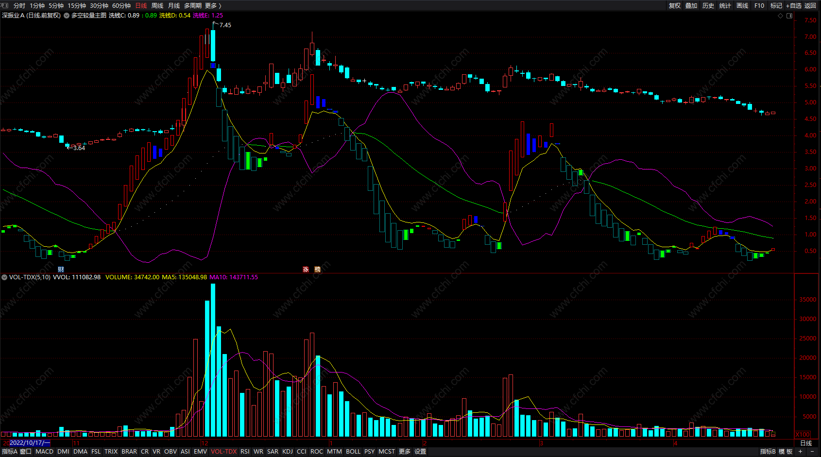Select the SAR indicator
Viewport: 821px width, 457px height.
[273, 452]
